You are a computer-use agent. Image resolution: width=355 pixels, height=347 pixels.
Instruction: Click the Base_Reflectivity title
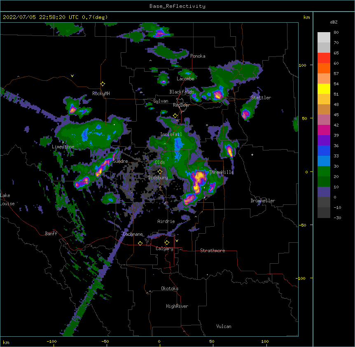[177, 6]
